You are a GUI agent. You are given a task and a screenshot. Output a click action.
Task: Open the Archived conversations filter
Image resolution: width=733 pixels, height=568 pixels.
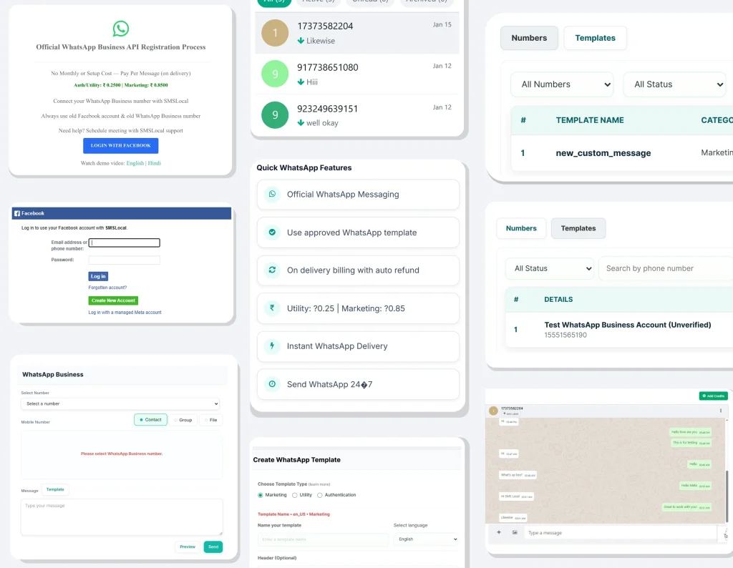[x=426, y=2]
